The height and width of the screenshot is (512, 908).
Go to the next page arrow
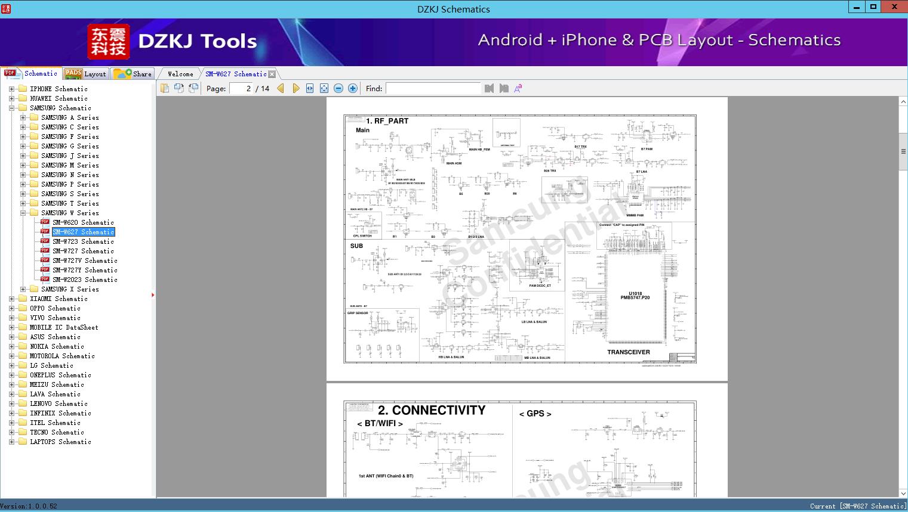click(x=296, y=88)
